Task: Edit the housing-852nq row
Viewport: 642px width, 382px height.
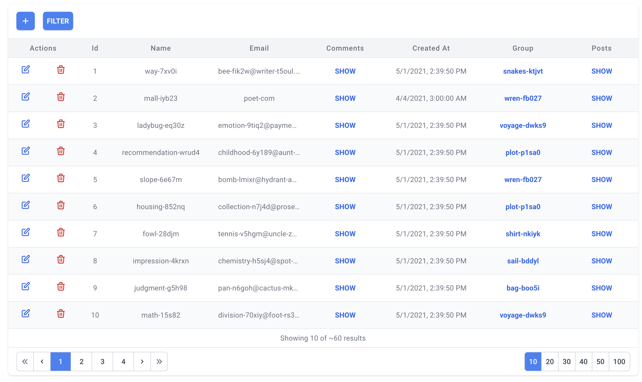Action: (26, 205)
